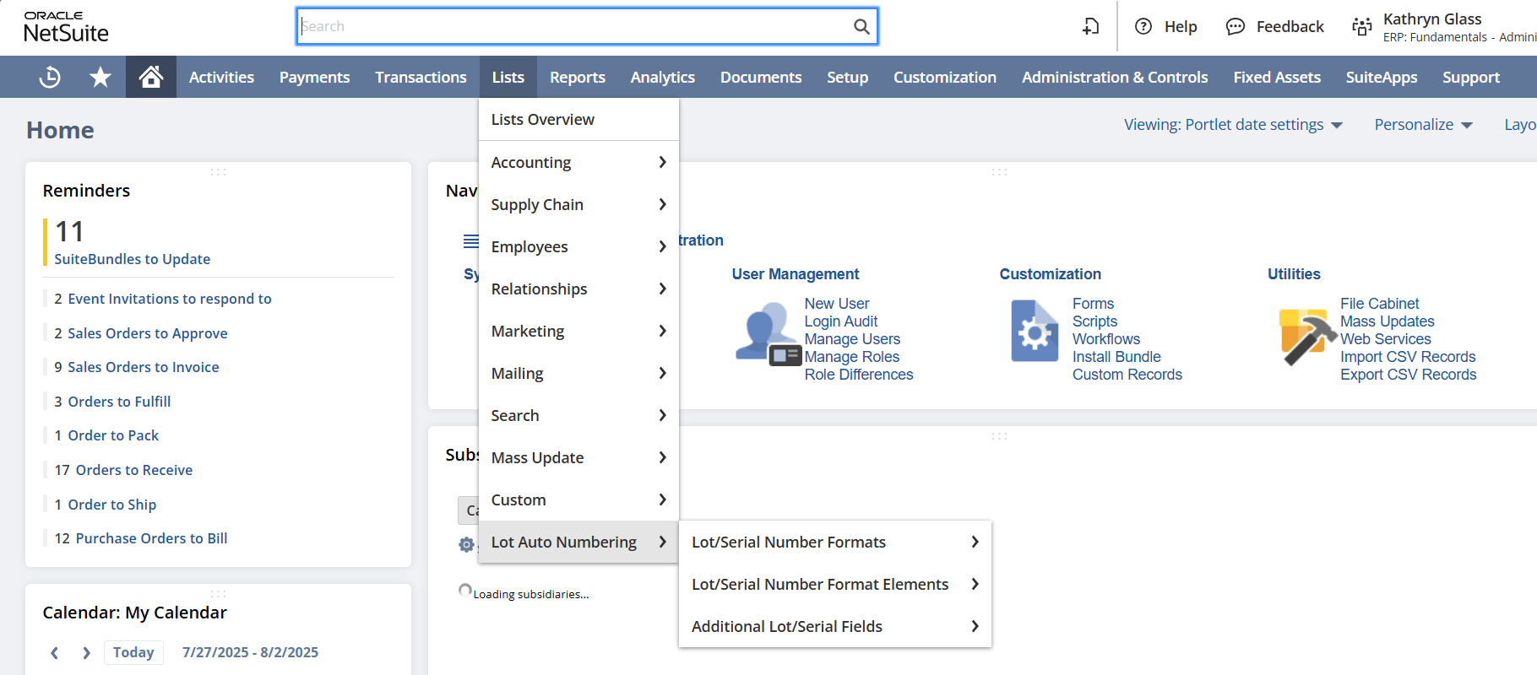This screenshot has width=1537, height=675.
Task: Open the Shortcuts star icon
Action: (100, 77)
